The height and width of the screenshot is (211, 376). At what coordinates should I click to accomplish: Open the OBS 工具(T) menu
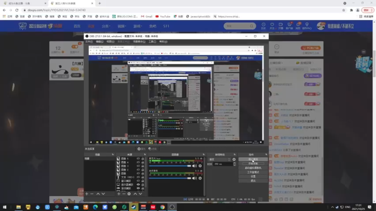pos(152,42)
